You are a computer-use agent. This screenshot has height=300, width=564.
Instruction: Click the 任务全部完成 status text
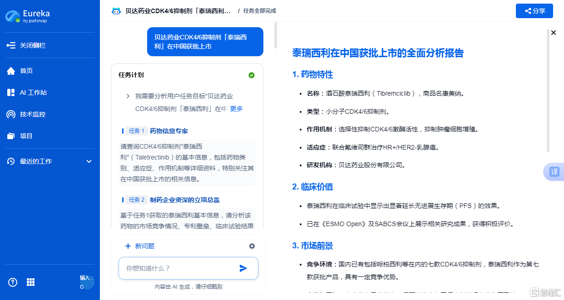coord(260,11)
